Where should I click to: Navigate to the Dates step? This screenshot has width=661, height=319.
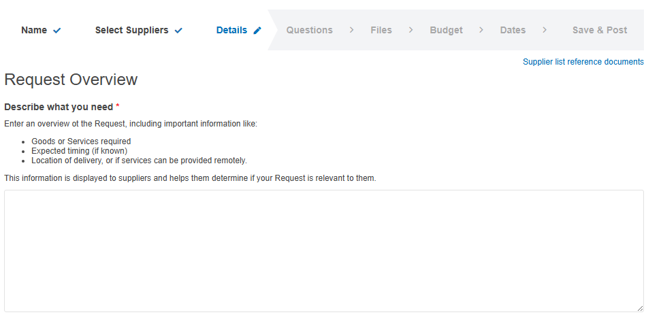pyautogui.click(x=513, y=31)
